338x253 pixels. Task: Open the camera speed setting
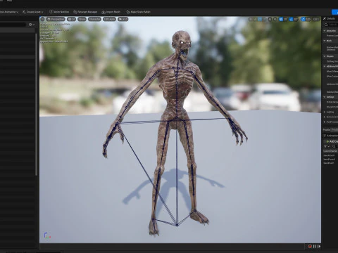pyautogui.click(x=316, y=19)
